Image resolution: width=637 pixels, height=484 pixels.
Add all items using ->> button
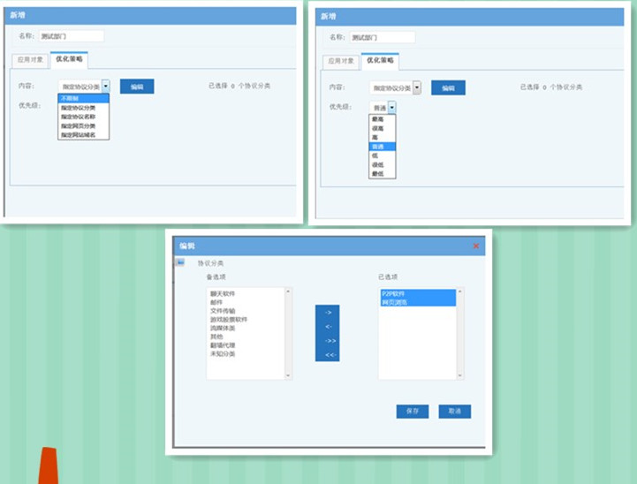tap(327, 340)
